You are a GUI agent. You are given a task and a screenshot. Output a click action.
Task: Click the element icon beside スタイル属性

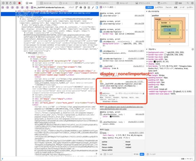(x=101, y=7)
